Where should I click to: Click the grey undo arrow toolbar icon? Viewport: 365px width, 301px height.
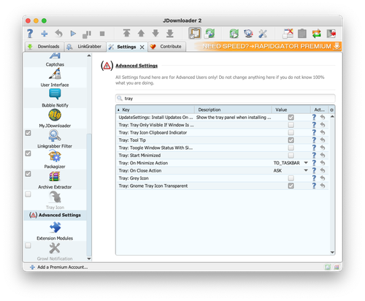tap(58, 34)
